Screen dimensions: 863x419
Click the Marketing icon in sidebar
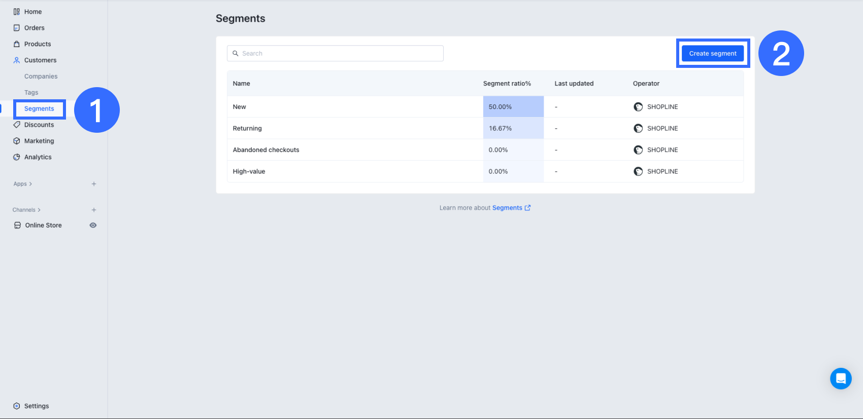pos(17,141)
